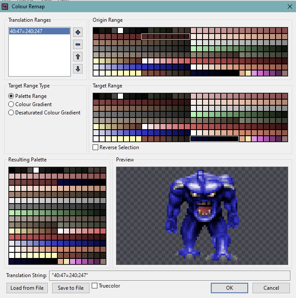Pick the lightest green swatch in Origin Range
The height and width of the screenshot is (298, 296).
193,49
